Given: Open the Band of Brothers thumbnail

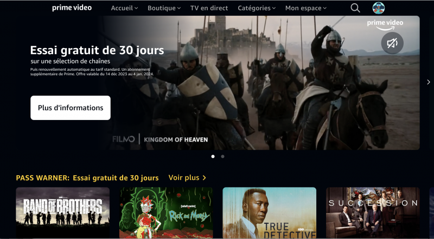Looking at the screenshot, I should (x=63, y=213).
